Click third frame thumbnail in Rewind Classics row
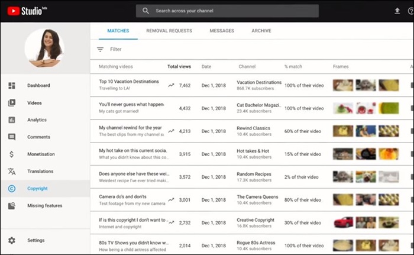Viewport: 414px width, 255px height. 389,131
